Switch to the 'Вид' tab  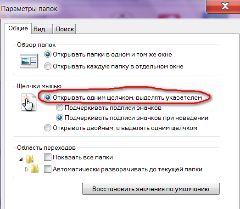(42, 29)
